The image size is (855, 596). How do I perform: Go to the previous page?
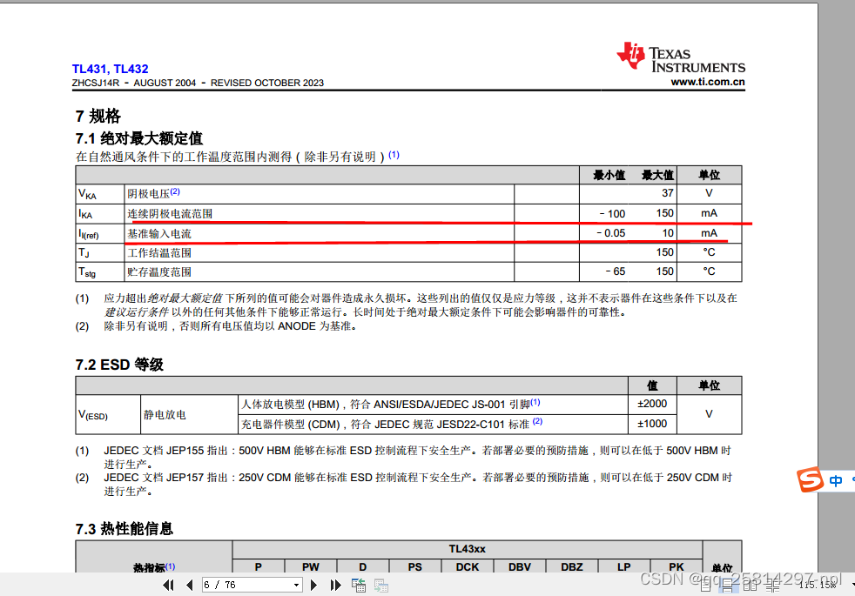coord(189,585)
